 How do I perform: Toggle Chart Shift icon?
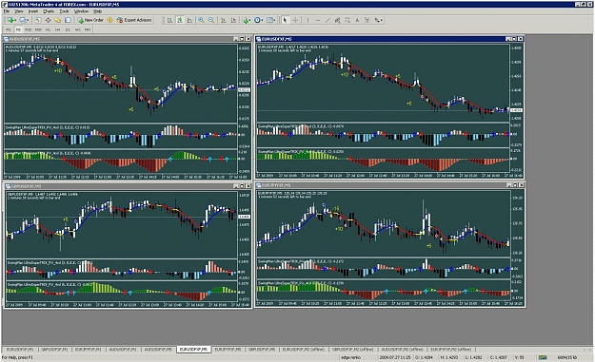[x=233, y=21]
